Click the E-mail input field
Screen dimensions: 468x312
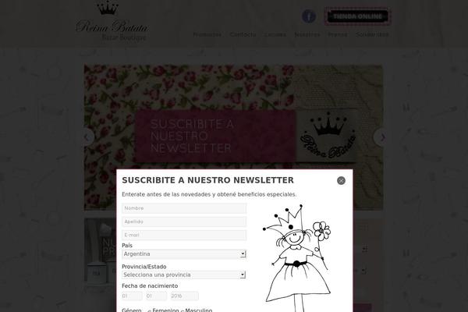(184, 235)
